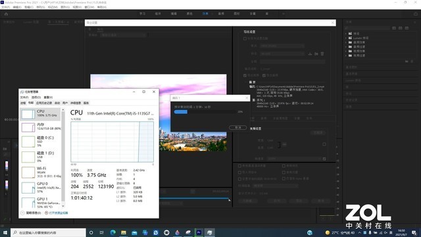421x237 pixels.
Task: Open the File menu in Task Manager
Action: 24,97
